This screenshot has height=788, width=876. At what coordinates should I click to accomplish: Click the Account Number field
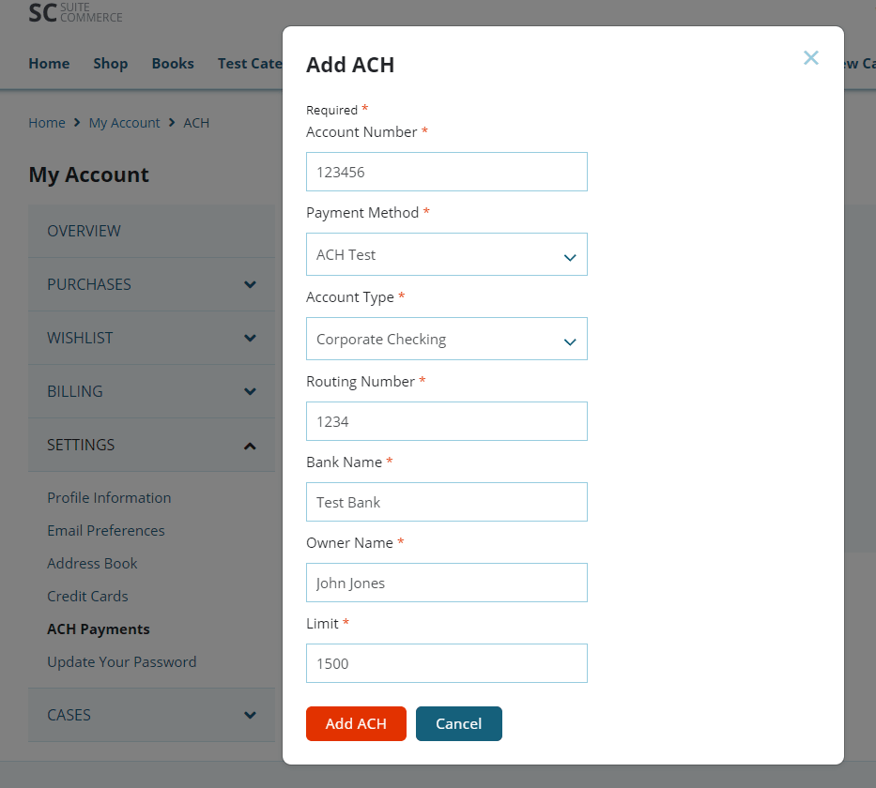point(446,172)
